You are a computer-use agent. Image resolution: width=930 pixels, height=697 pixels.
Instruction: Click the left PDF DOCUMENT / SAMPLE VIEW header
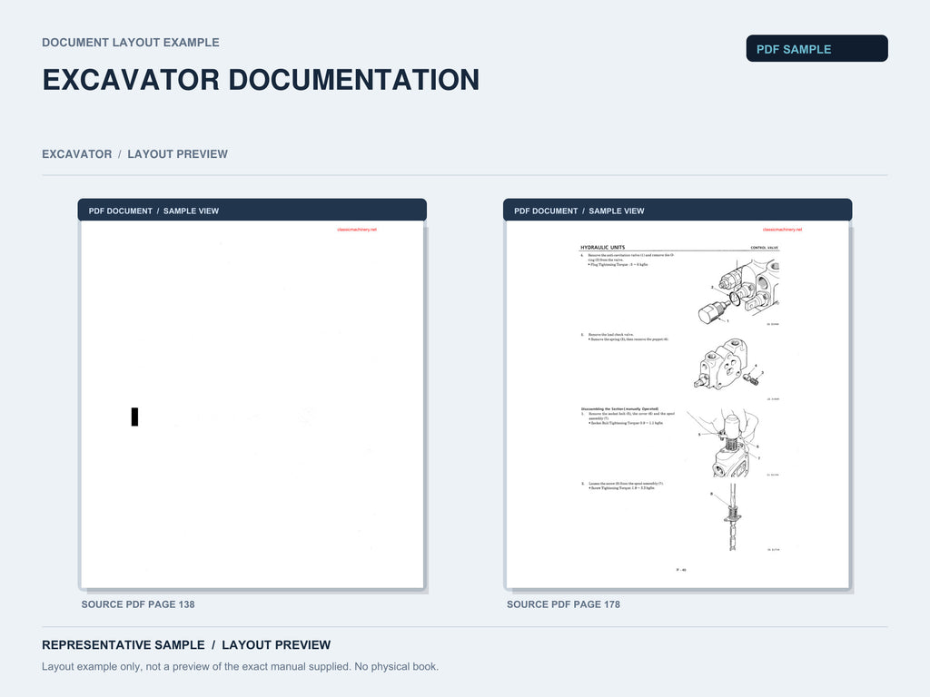click(252, 211)
